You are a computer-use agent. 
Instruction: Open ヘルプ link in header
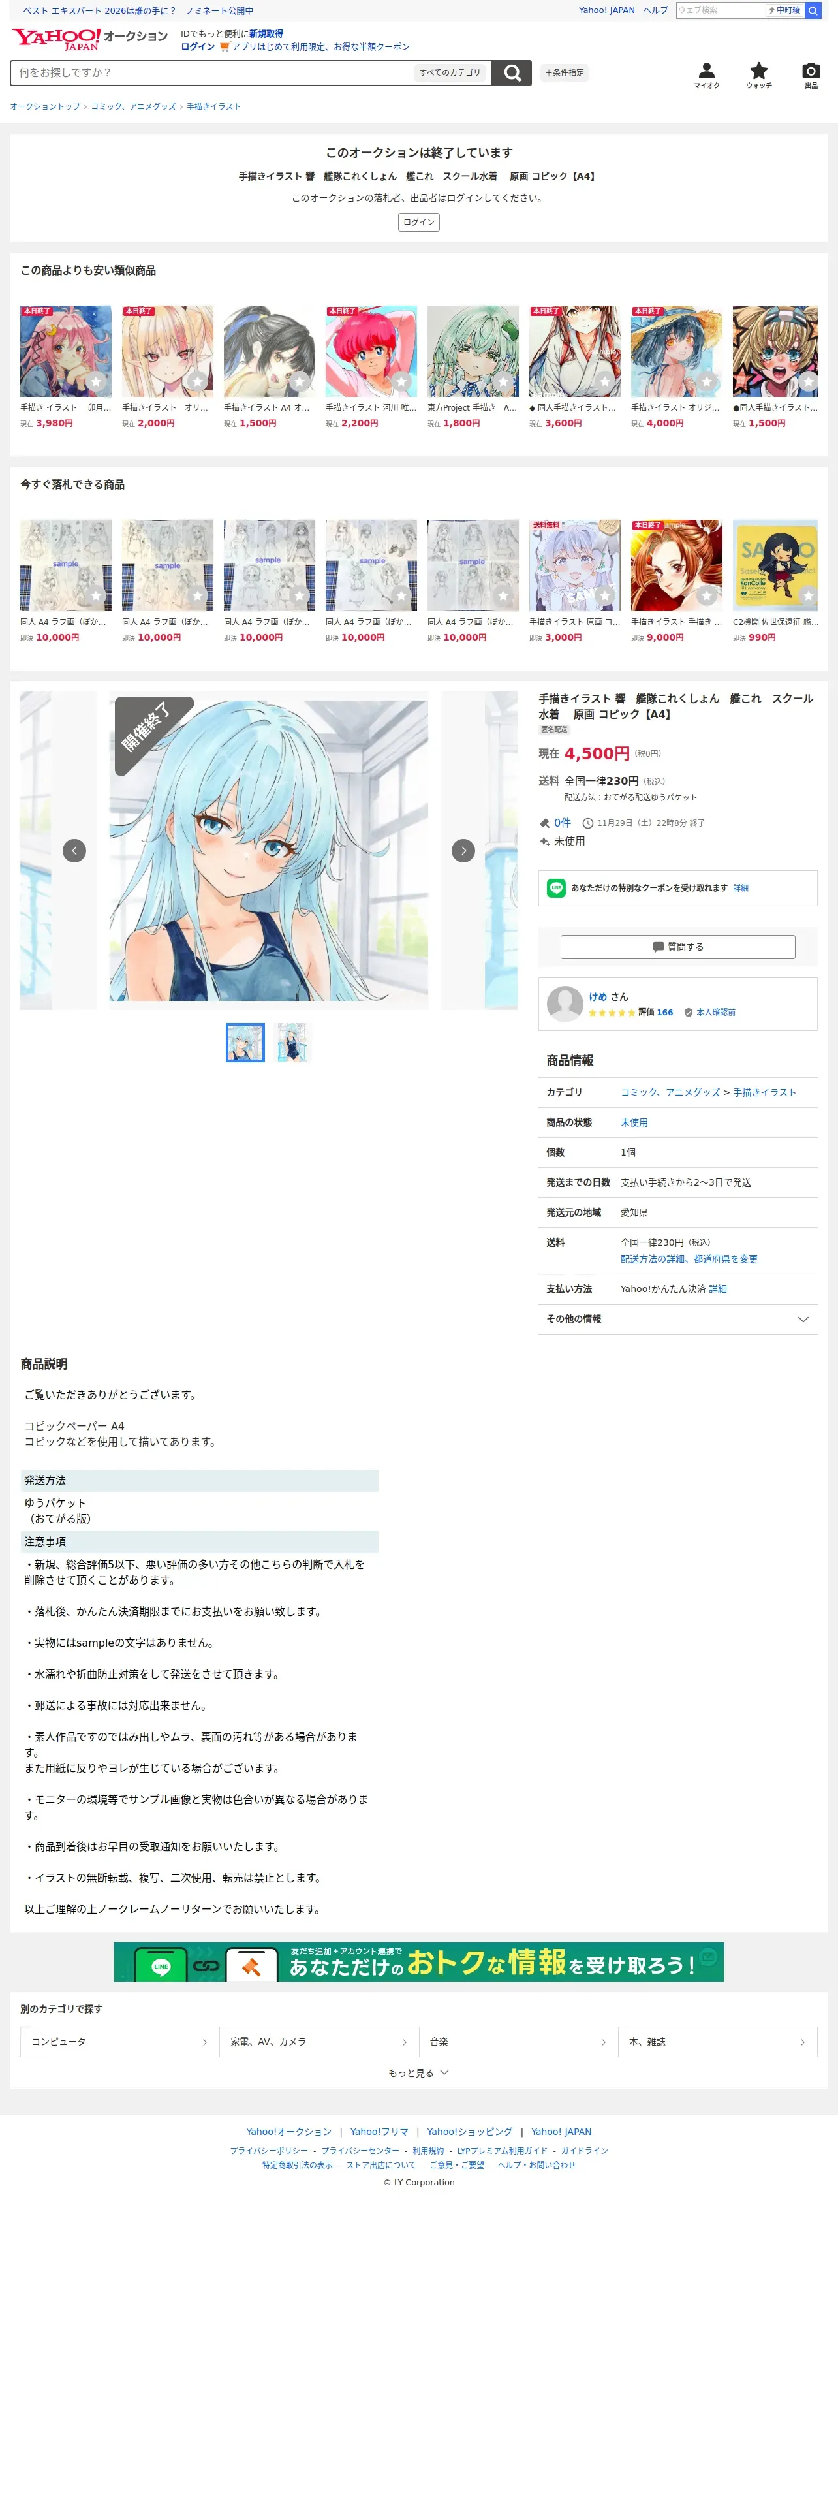(655, 10)
